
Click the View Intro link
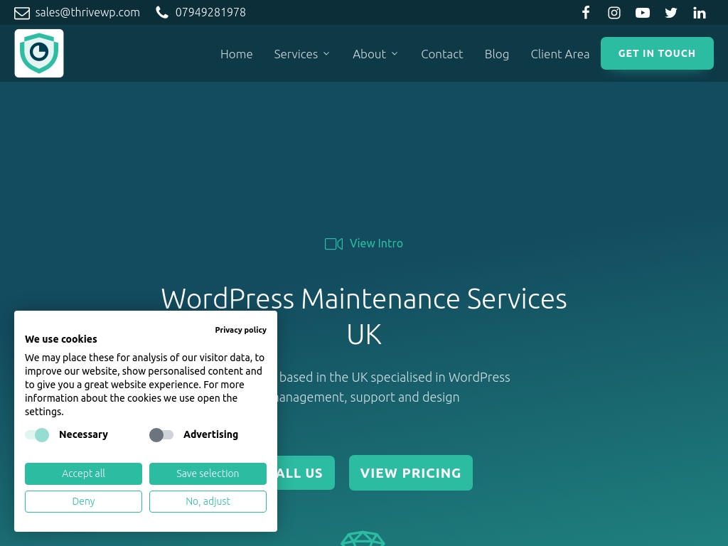[376, 243]
